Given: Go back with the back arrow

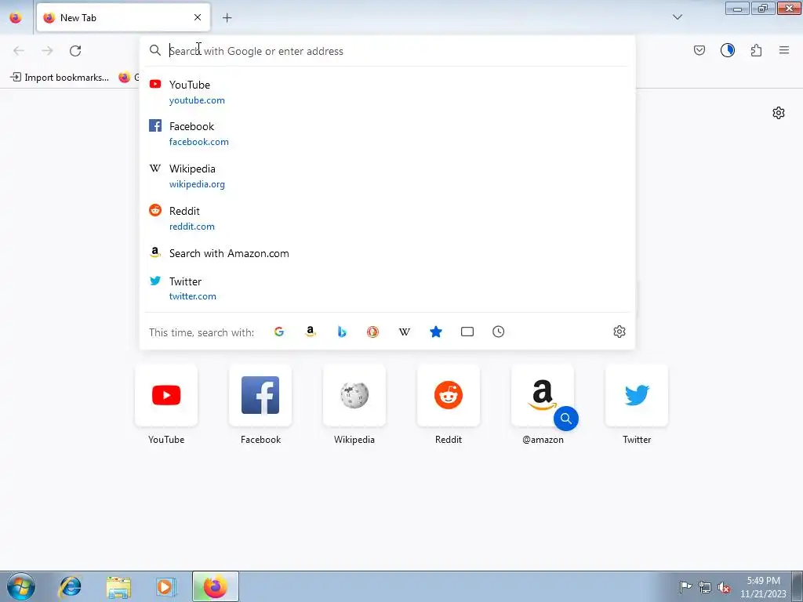Looking at the screenshot, I should (19, 51).
